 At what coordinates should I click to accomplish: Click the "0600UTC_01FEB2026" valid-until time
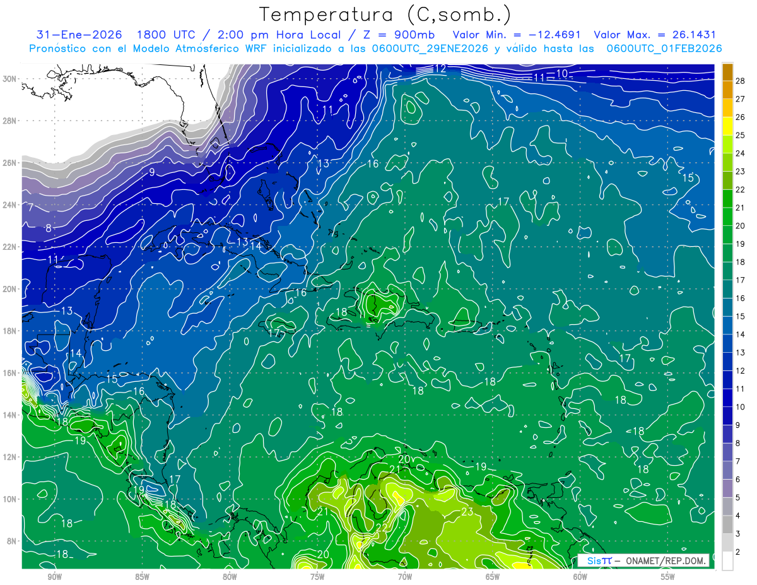[x=664, y=49]
